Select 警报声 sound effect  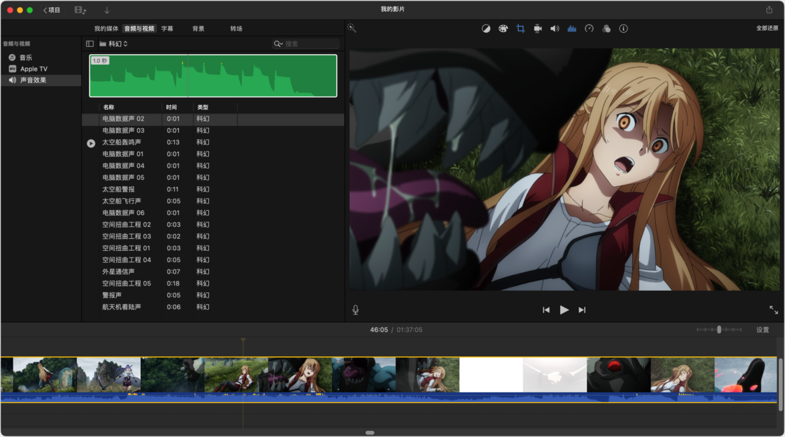point(213,296)
